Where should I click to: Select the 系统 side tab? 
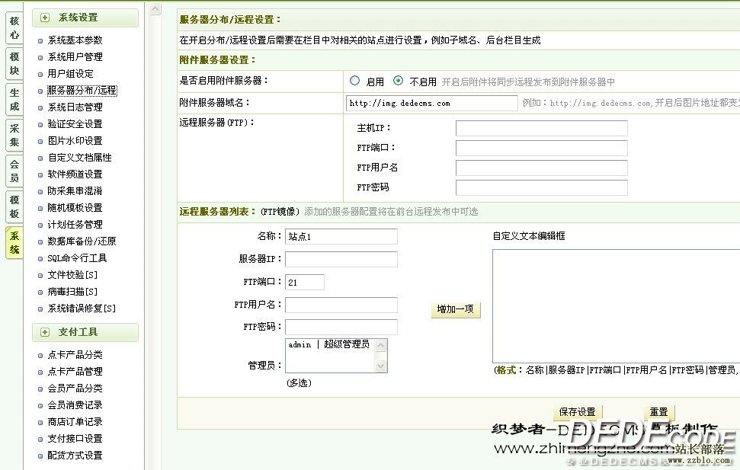pyautogui.click(x=14, y=243)
